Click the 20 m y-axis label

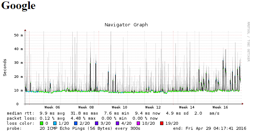click(x=18, y=76)
